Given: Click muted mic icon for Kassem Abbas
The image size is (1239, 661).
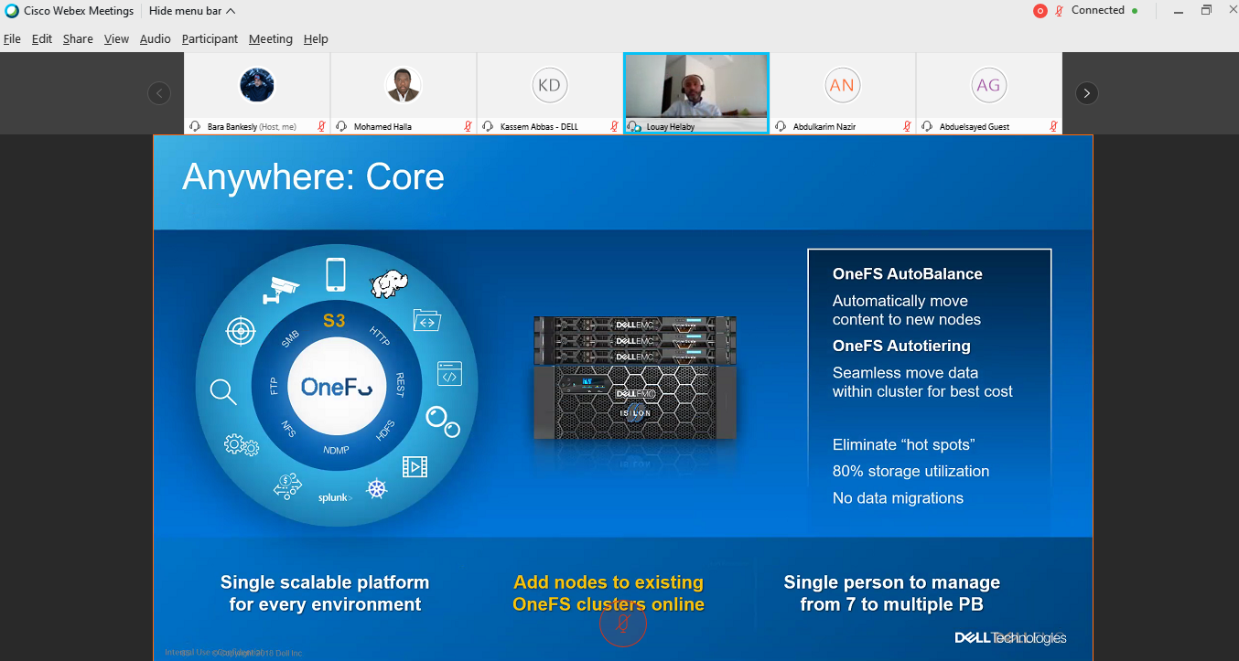Looking at the screenshot, I should (614, 126).
